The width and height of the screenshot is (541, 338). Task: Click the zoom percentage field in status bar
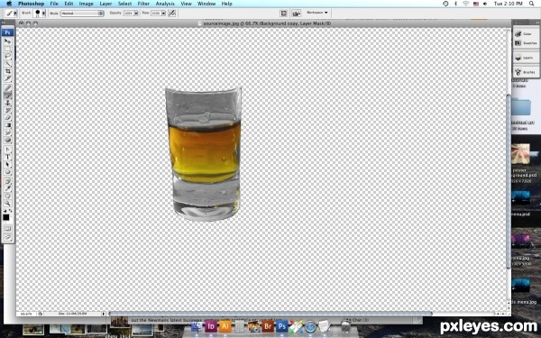coord(26,314)
